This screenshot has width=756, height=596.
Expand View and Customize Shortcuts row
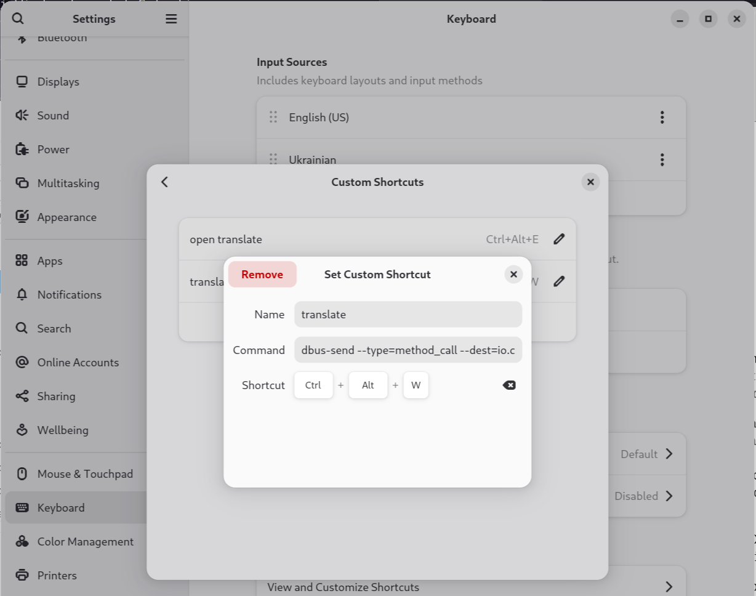(669, 587)
